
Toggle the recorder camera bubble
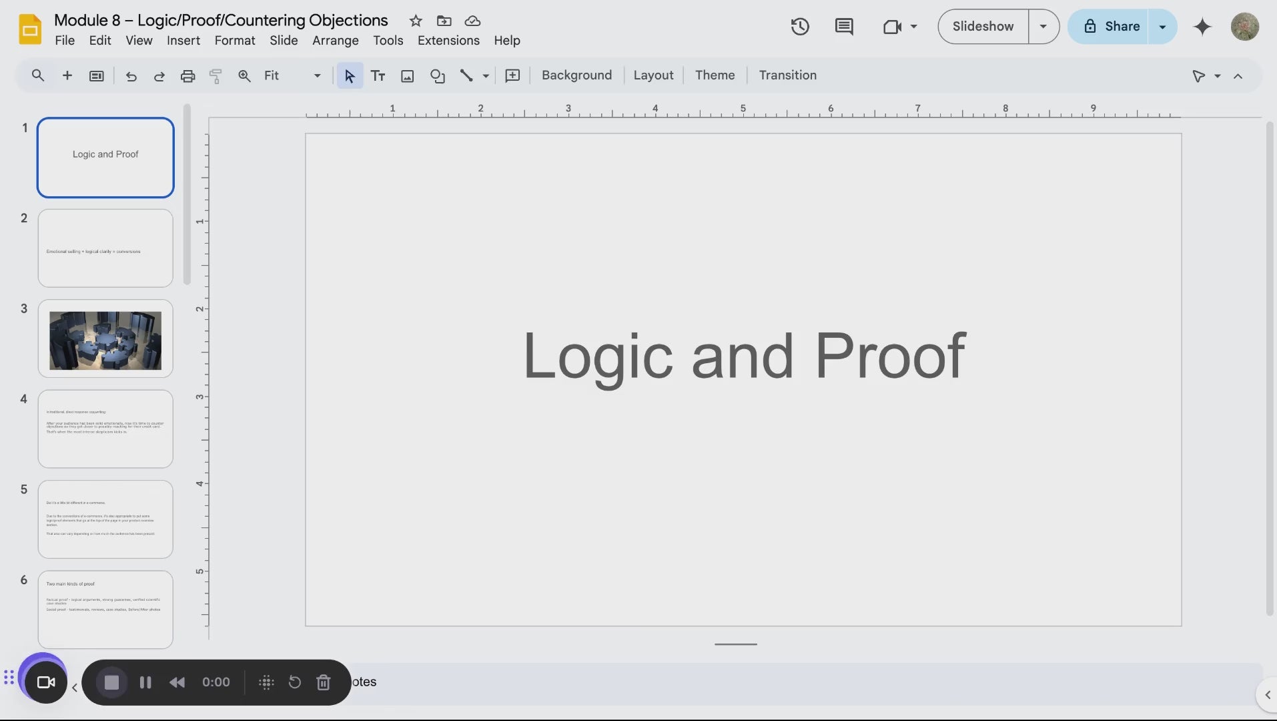[45, 681]
